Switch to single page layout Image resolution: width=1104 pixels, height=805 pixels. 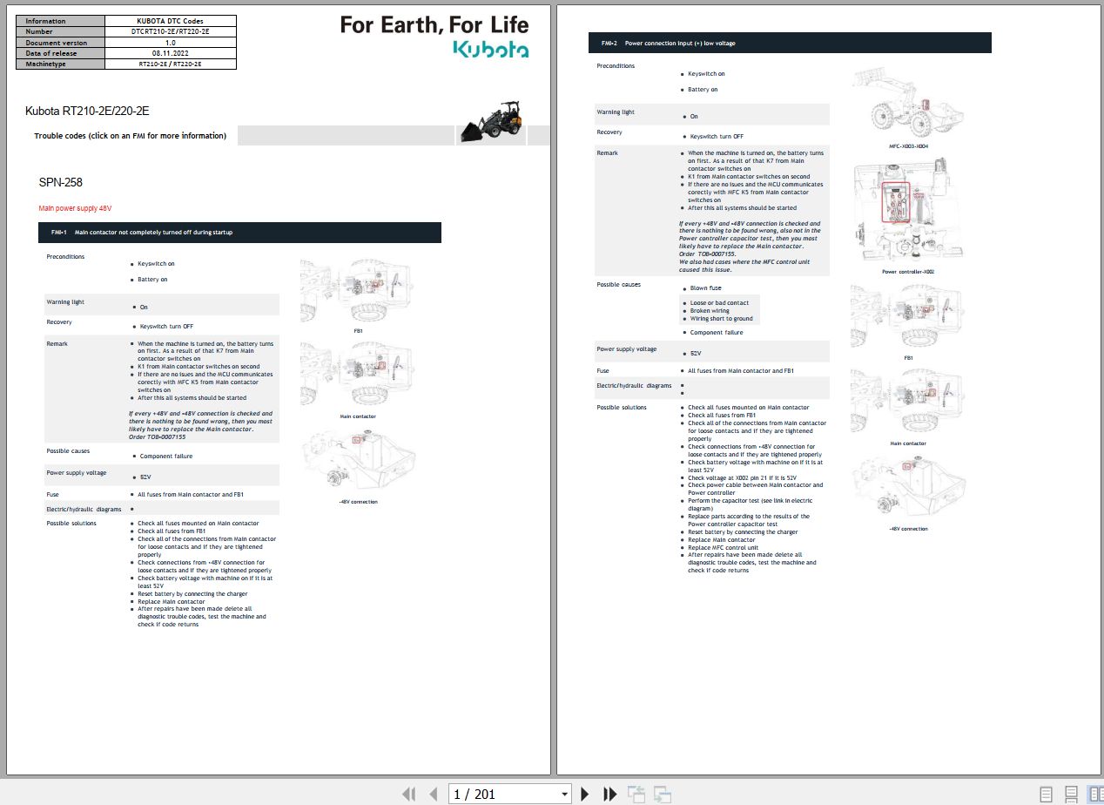[1046, 794]
